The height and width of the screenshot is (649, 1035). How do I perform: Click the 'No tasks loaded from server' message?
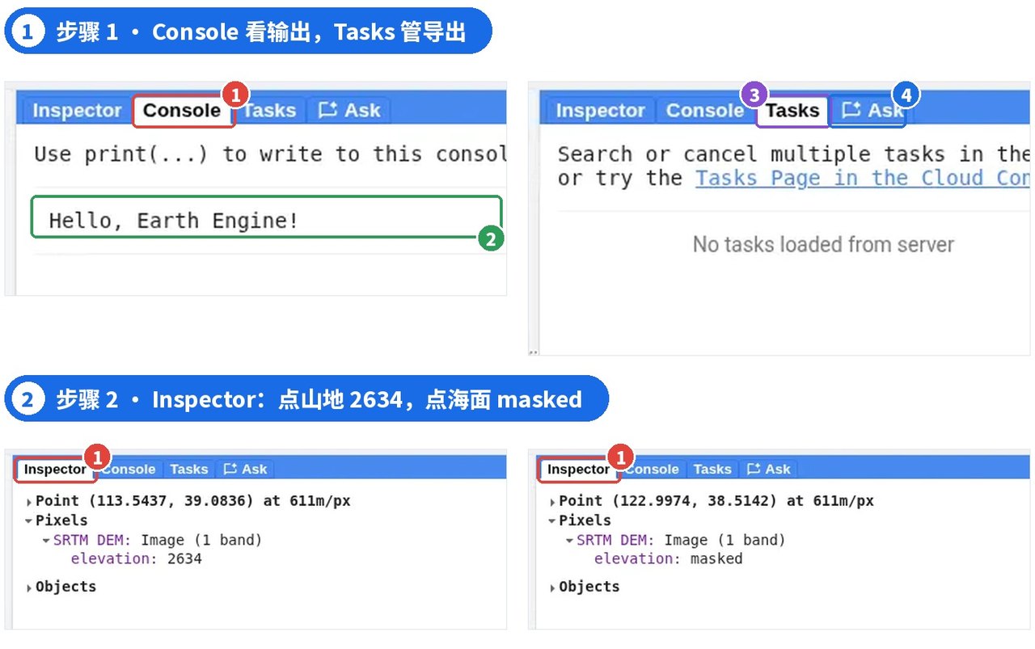coord(823,244)
